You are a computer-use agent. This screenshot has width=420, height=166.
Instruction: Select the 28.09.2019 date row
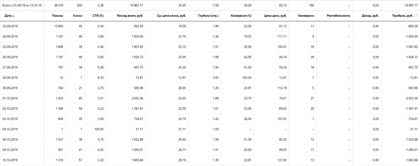(x=210, y=78)
